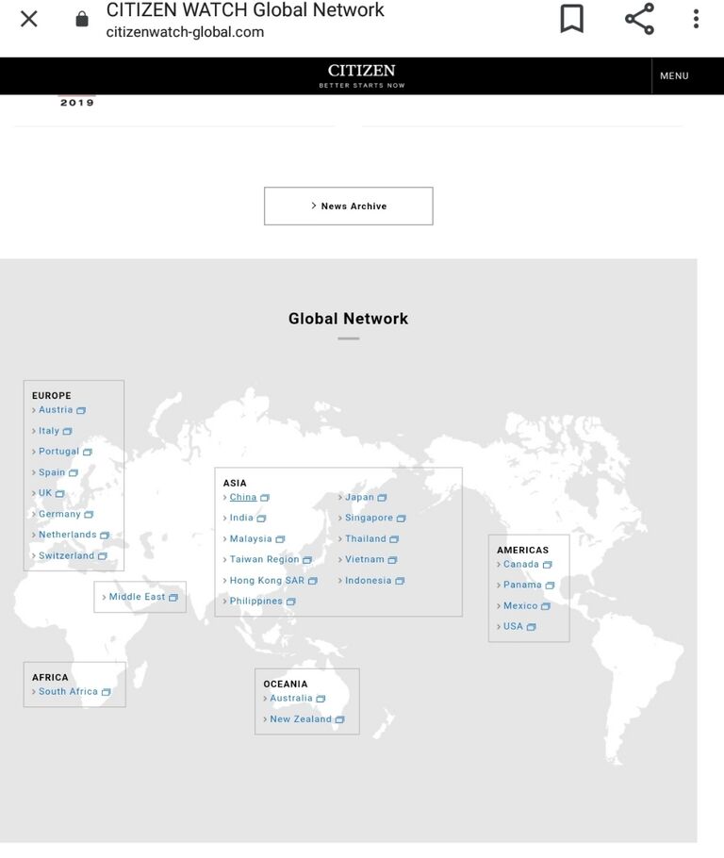This screenshot has width=724, height=858.
Task: Close the browser tab with X icon
Action: click(x=29, y=19)
